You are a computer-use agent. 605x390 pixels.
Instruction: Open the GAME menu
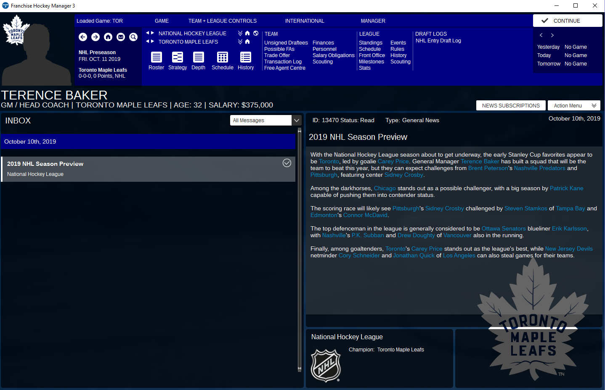(x=162, y=21)
